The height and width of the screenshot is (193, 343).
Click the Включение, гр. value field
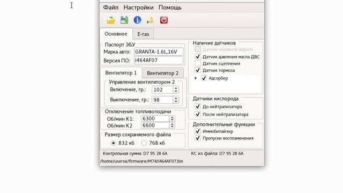pos(162,90)
